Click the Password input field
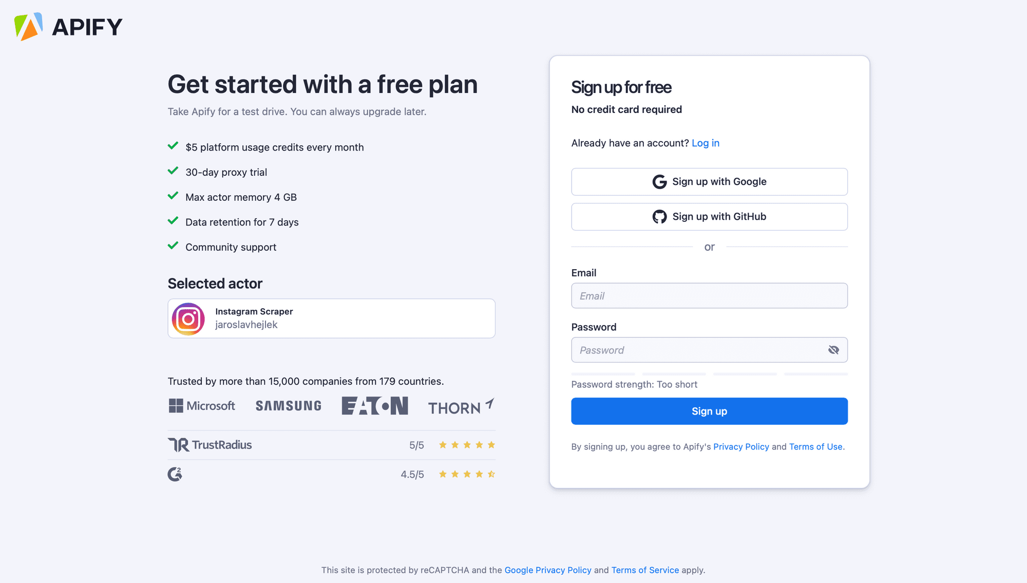 (x=709, y=349)
